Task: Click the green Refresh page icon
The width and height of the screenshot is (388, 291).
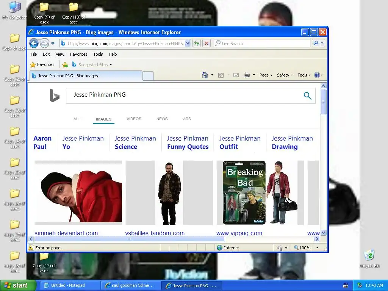Action: pyautogui.click(x=197, y=43)
